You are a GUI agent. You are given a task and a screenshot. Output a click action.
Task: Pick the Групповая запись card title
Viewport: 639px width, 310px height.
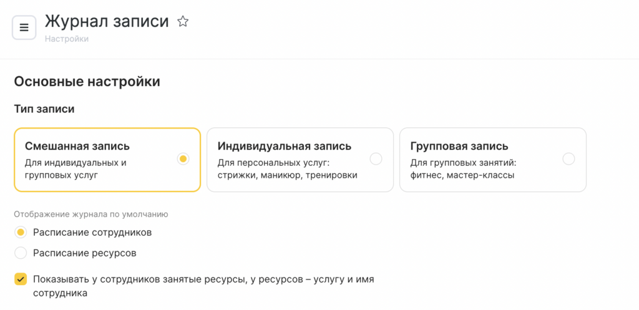tap(459, 146)
